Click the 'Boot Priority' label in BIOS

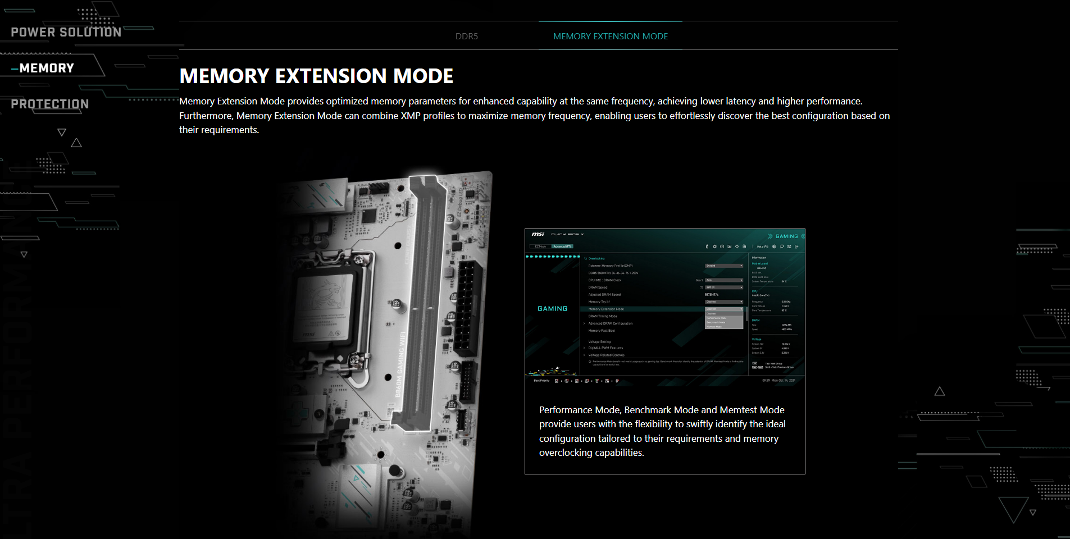pyautogui.click(x=541, y=381)
